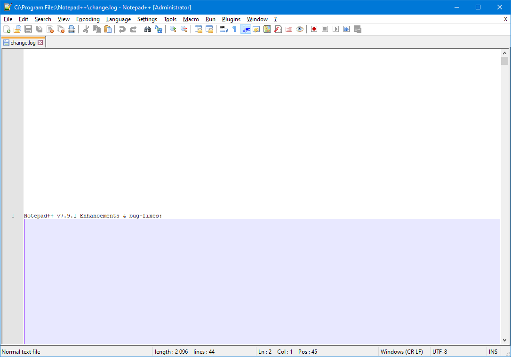Screen dimensions: 511x357
Task: Cut selection with scissors icon
Action: (86, 29)
